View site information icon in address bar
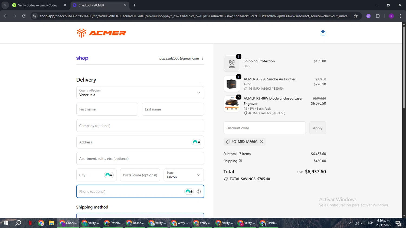Image resolution: width=406 pixels, height=228 pixels. click(x=35, y=16)
